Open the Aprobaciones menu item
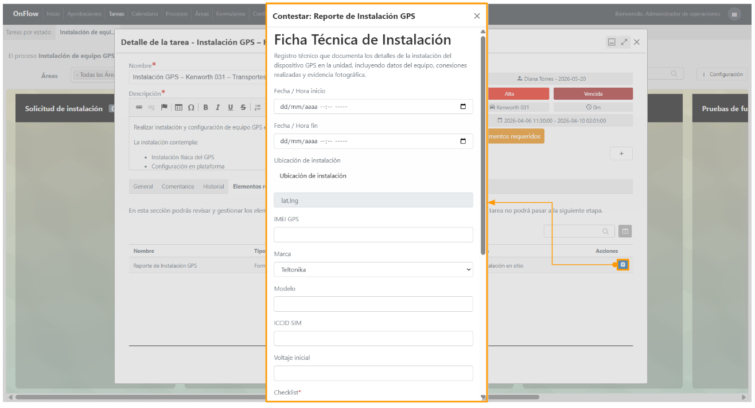755x408 pixels. (x=84, y=14)
